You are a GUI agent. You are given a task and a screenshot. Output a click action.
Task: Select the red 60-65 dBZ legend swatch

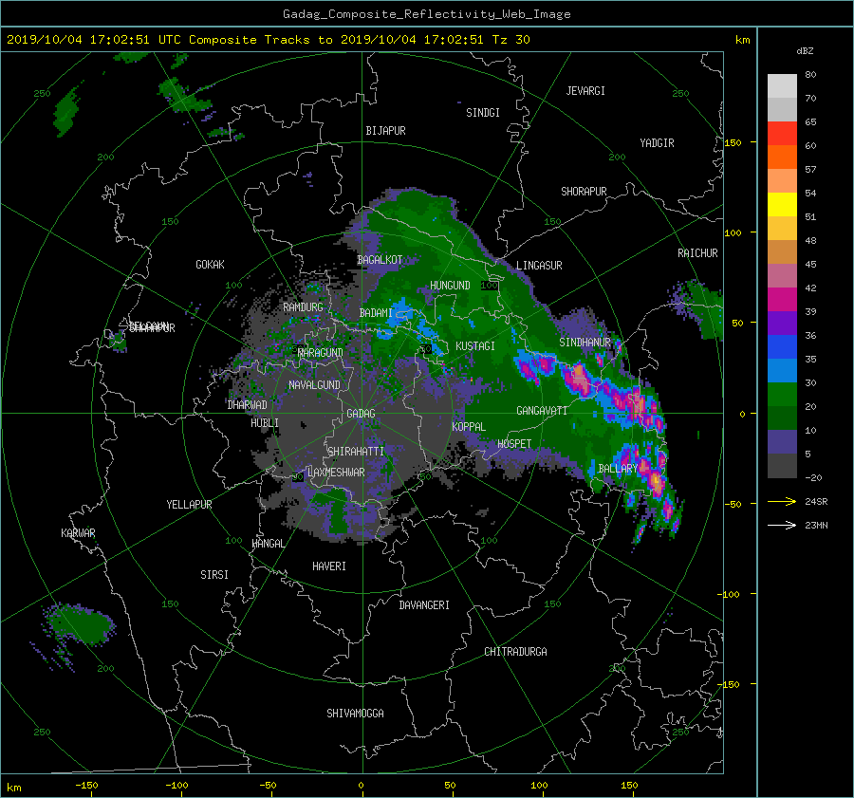point(782,133)
